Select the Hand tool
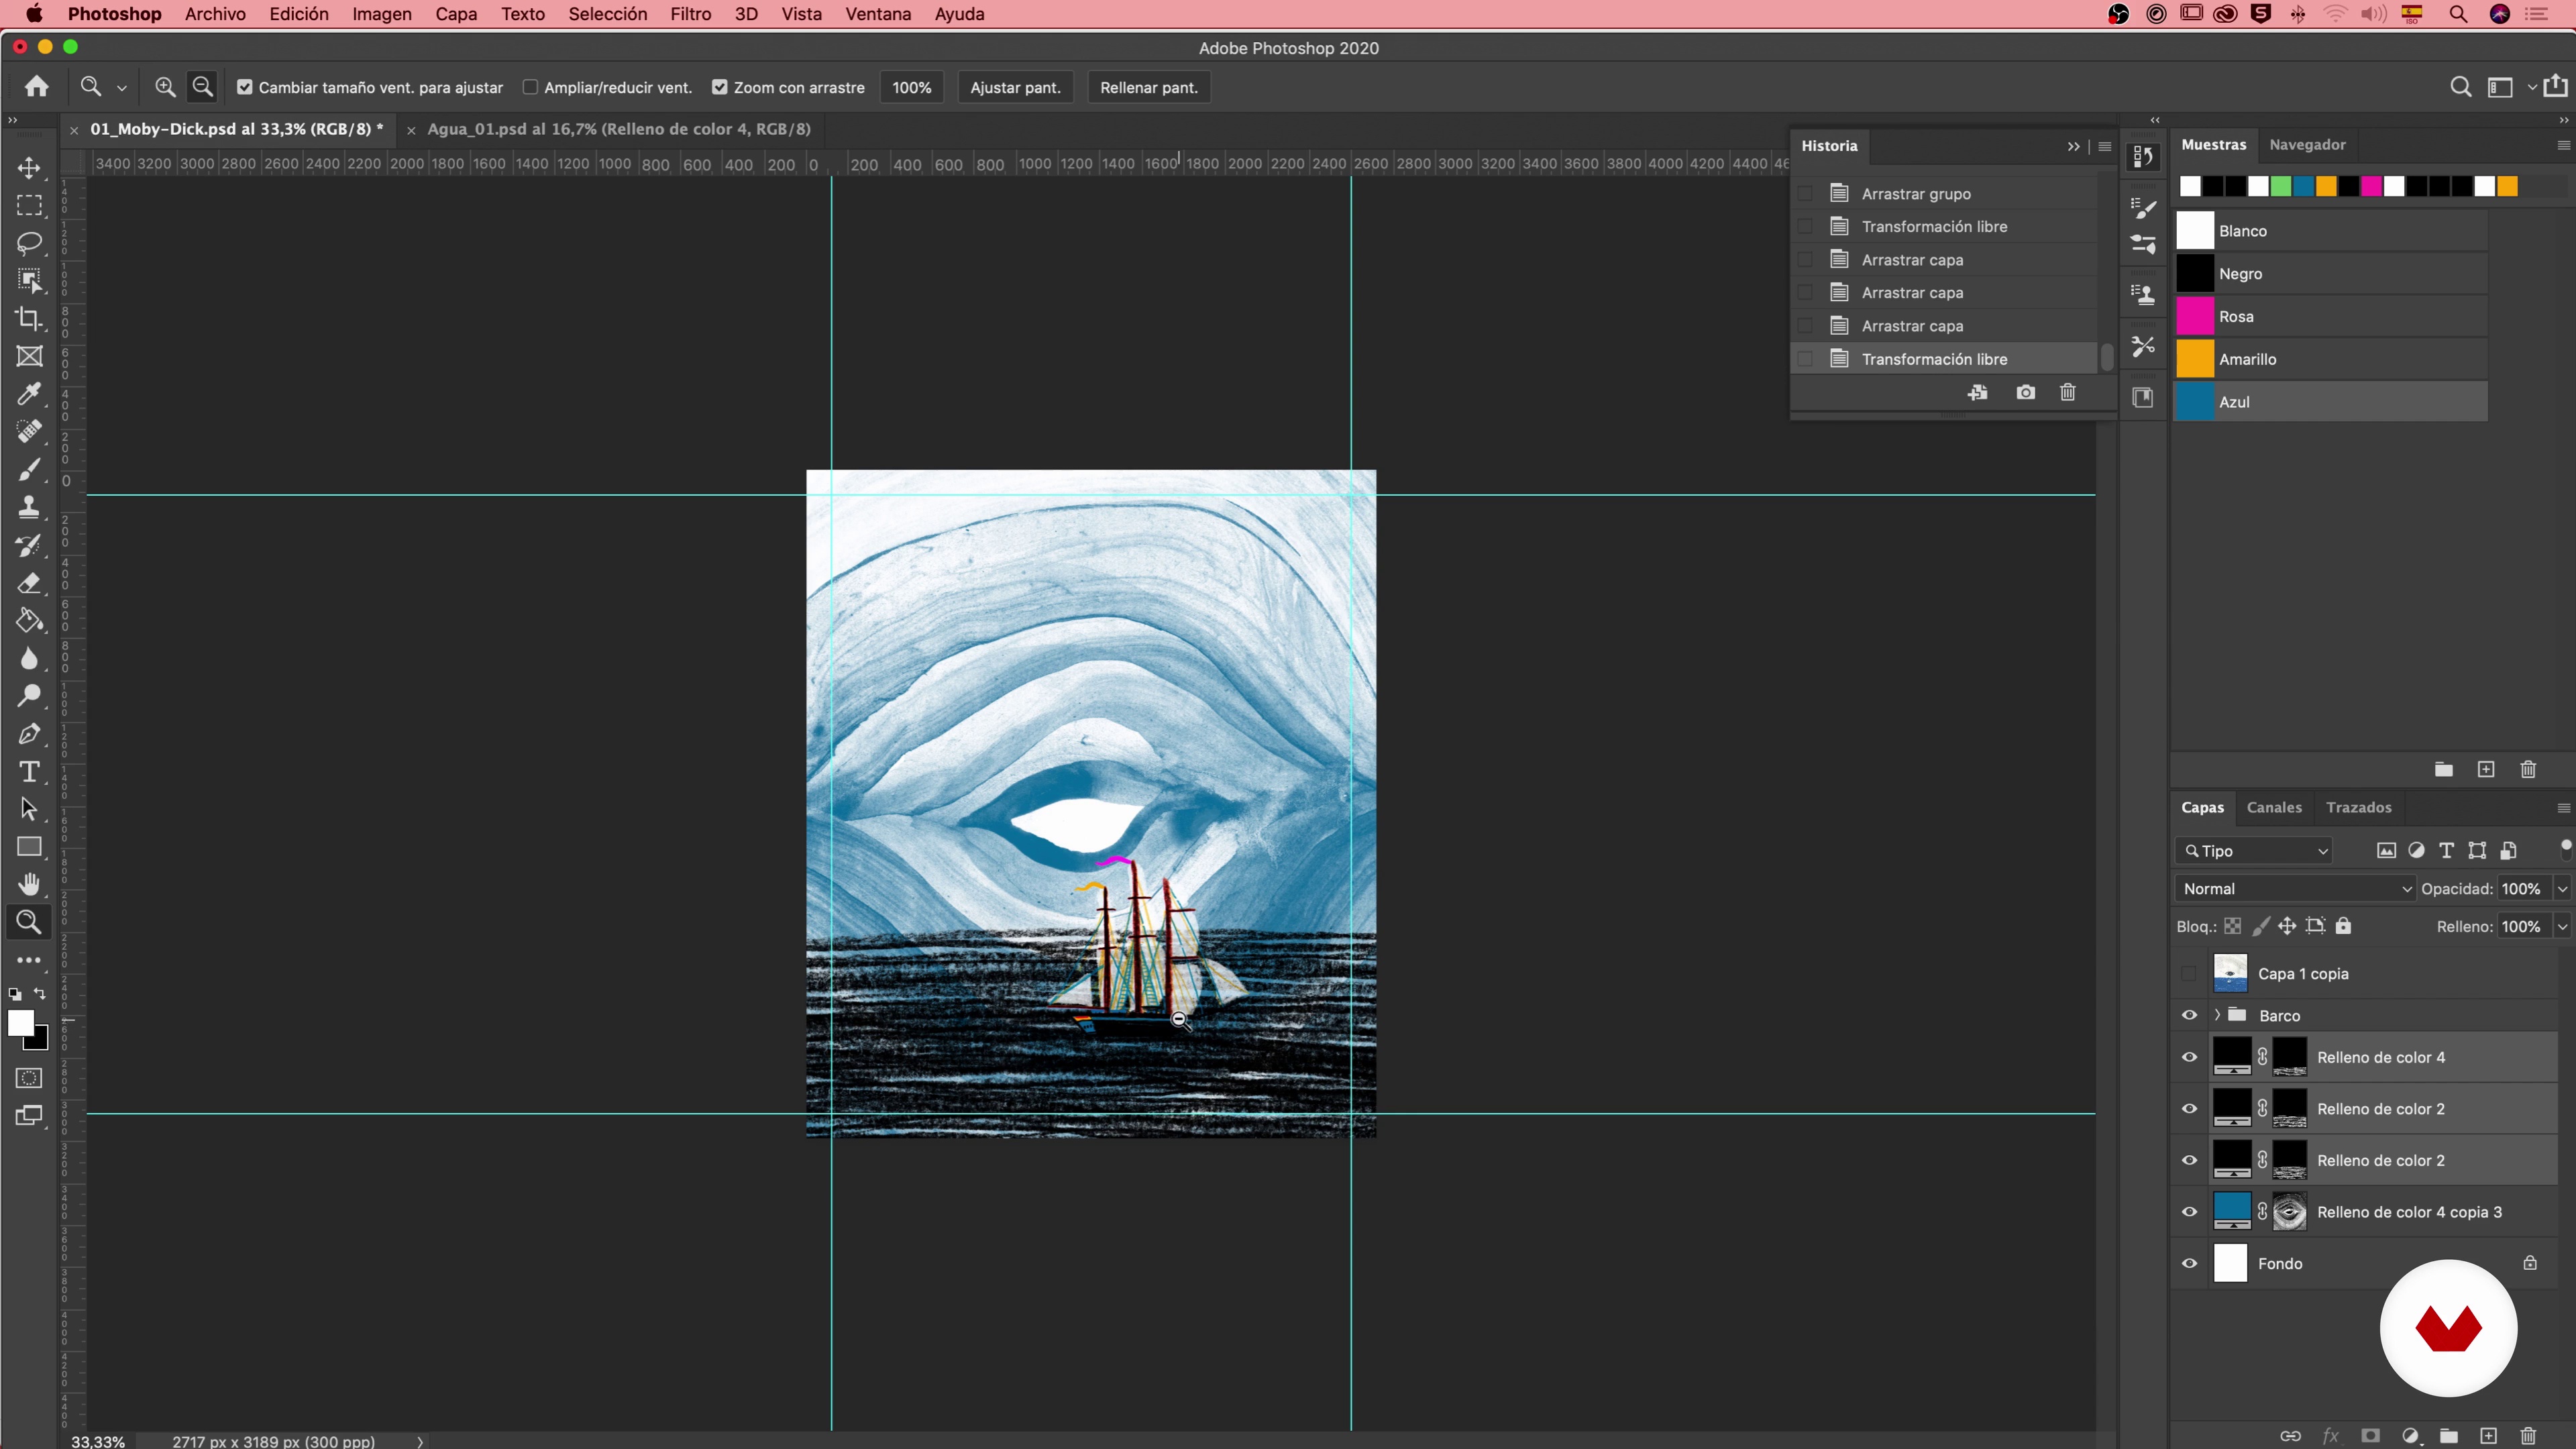2576x1449 pixels. pyautogui.click(x=29, y=884)
